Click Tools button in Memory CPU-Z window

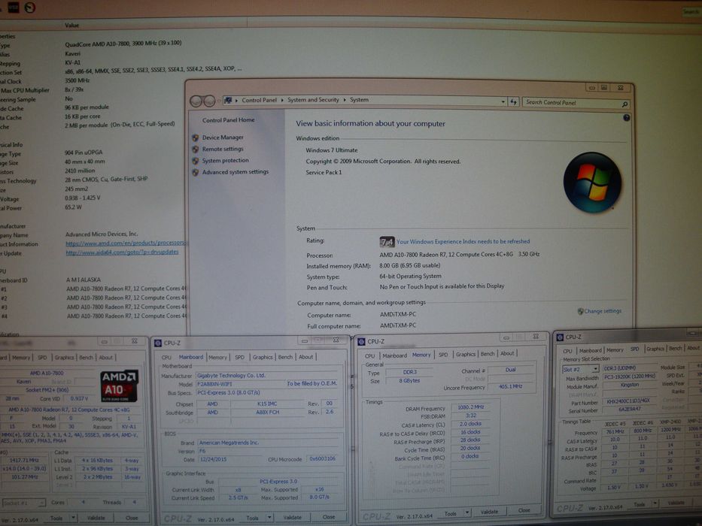click(x=451, y=513)
